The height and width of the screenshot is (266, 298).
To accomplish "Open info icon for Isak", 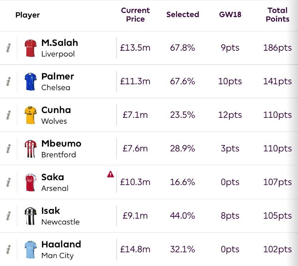I will (8, 216).
